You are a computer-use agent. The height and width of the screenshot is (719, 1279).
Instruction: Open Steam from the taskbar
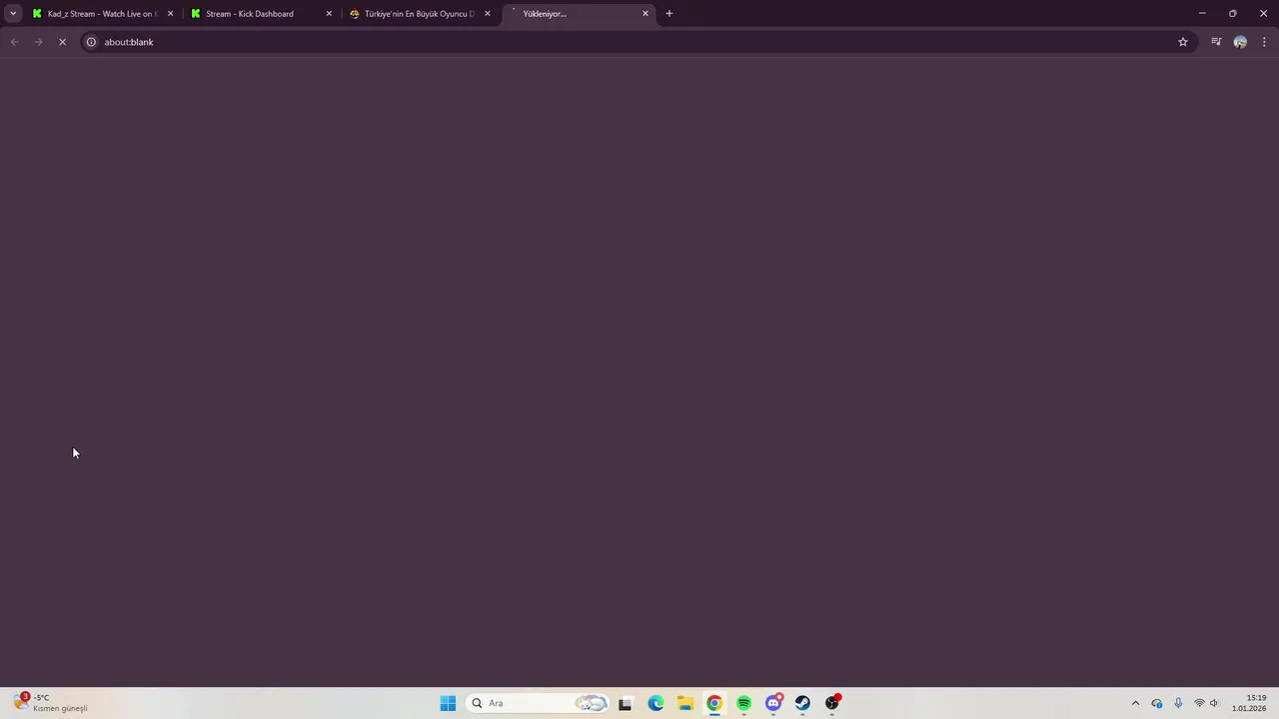(x=802, y=703)
